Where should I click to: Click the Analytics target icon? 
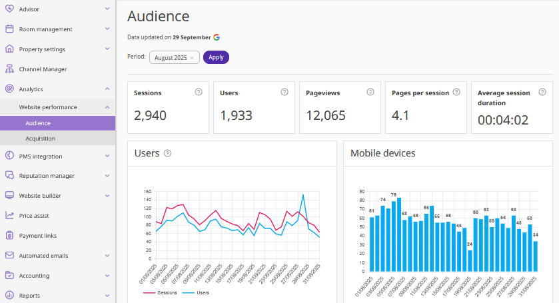(9, 89)
